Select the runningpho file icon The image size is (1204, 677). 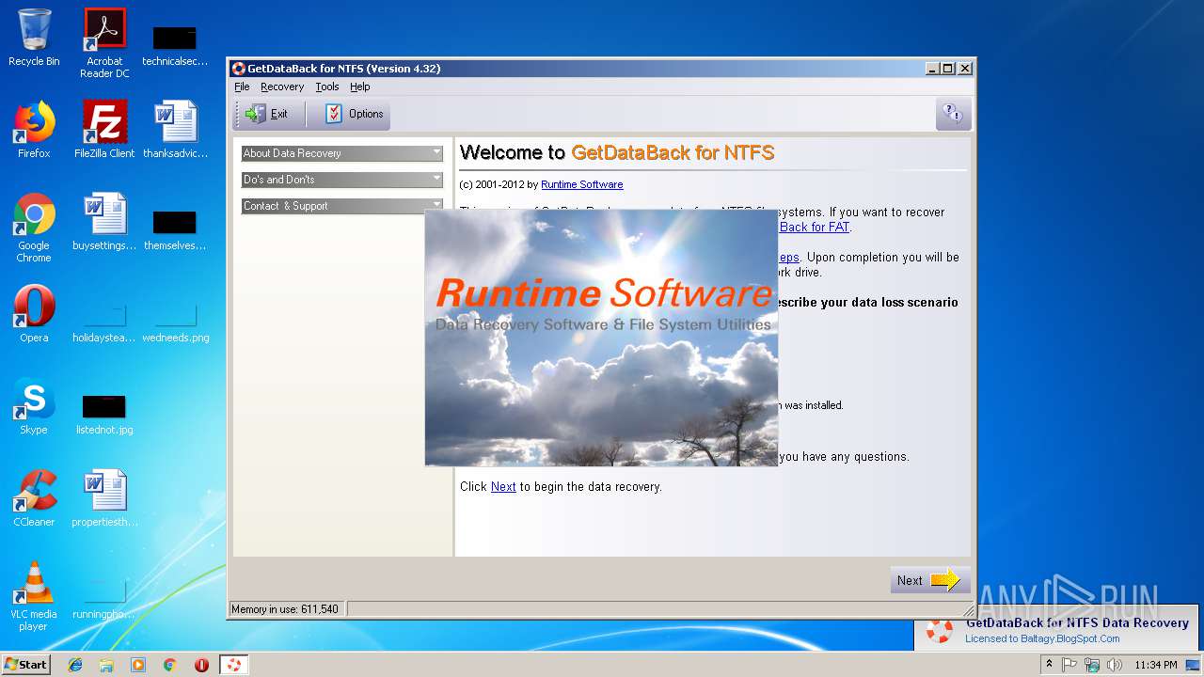104,597
